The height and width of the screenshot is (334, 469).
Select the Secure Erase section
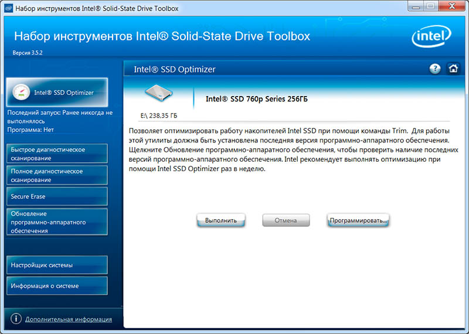[x=57, y=196]
